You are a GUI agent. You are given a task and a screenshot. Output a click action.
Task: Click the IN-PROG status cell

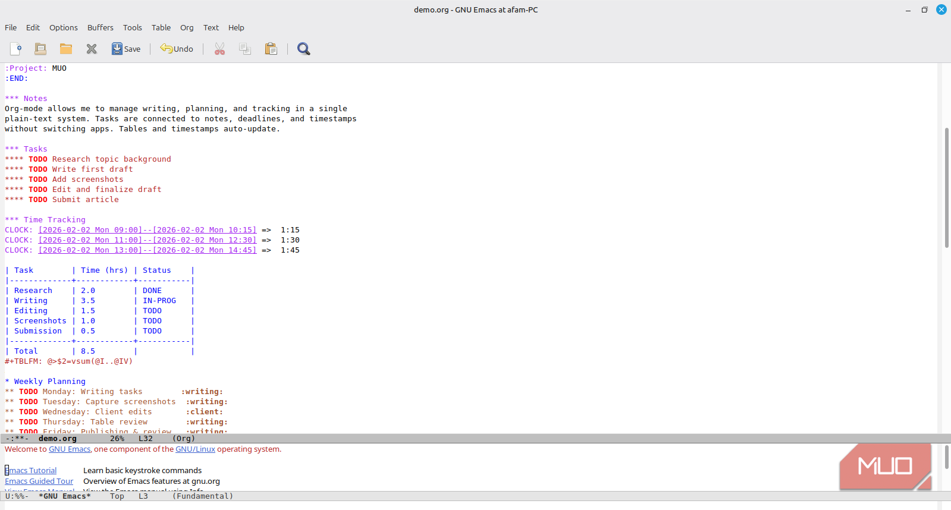pyautogui.click(x=159, y=301)
